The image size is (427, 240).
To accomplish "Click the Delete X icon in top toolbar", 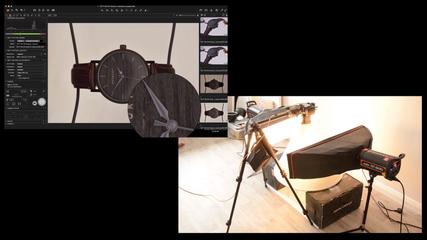I will [x=12, y=11].
